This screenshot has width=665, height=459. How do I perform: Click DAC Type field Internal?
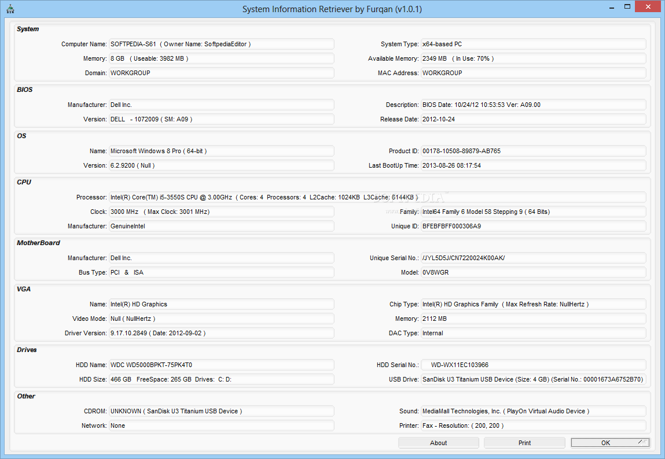coord(534,333)
